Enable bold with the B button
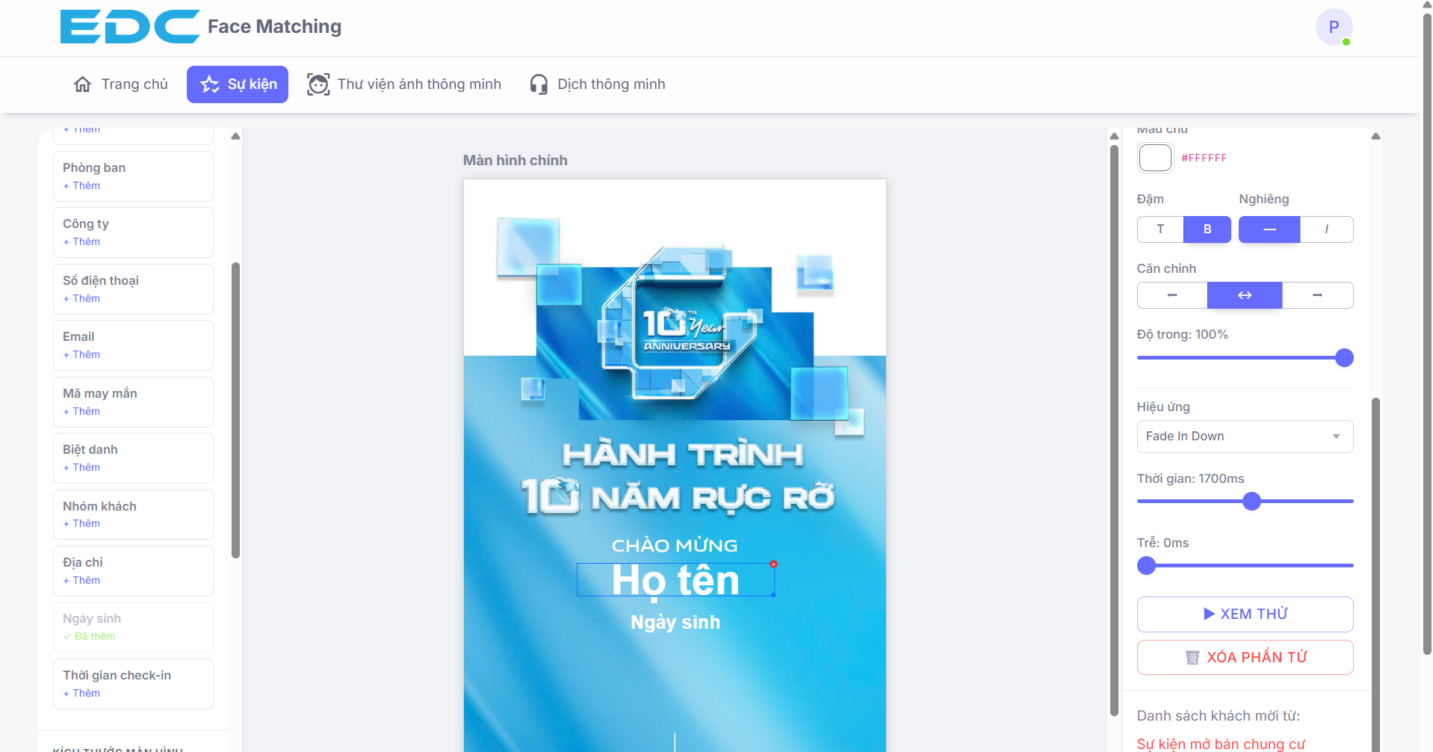This screenshot has width=1433, height=752. click(x=1207, y=229)
